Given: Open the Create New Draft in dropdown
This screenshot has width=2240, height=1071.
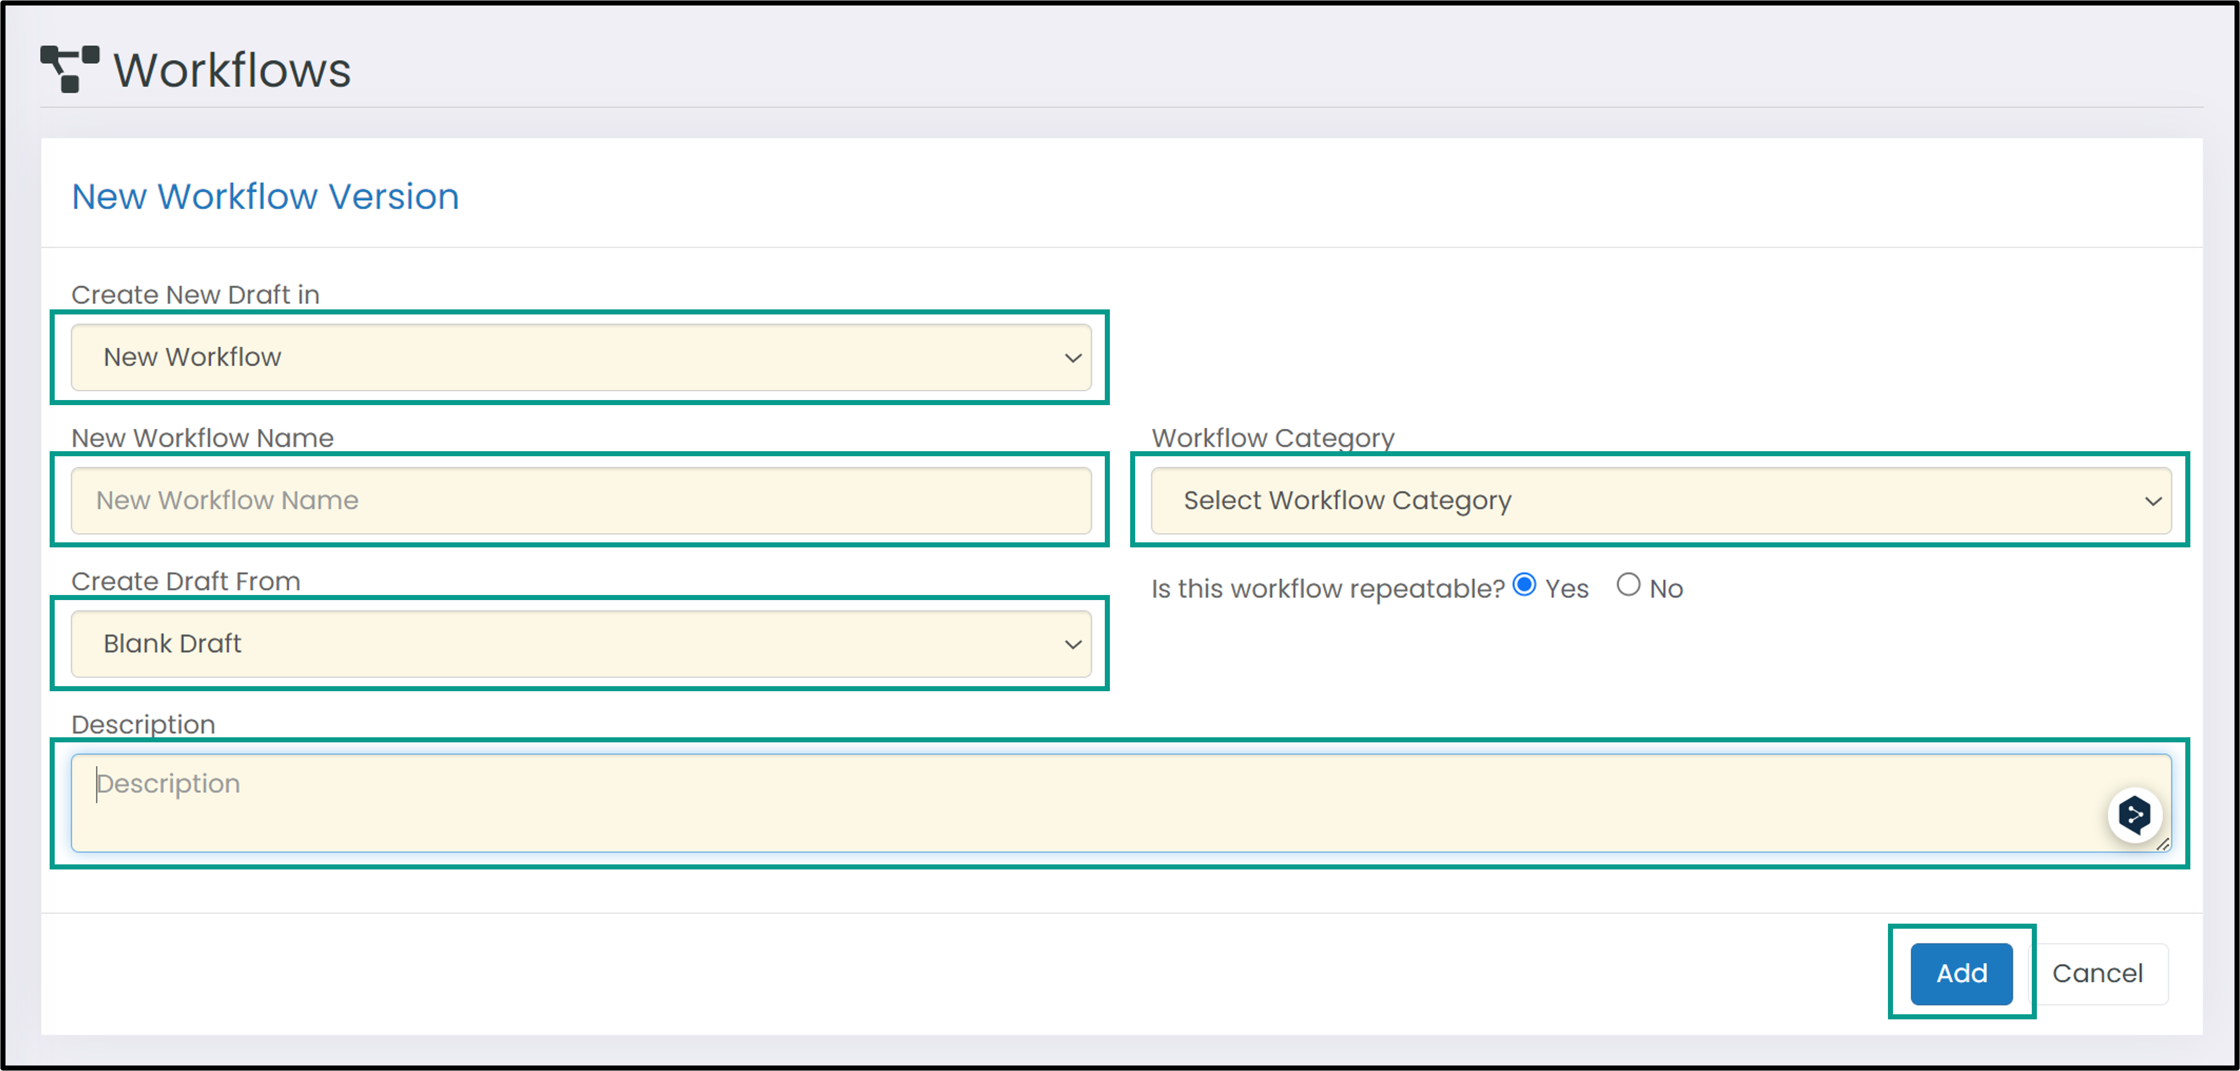Looking at the screenshot, I should [x=581, y=358].
